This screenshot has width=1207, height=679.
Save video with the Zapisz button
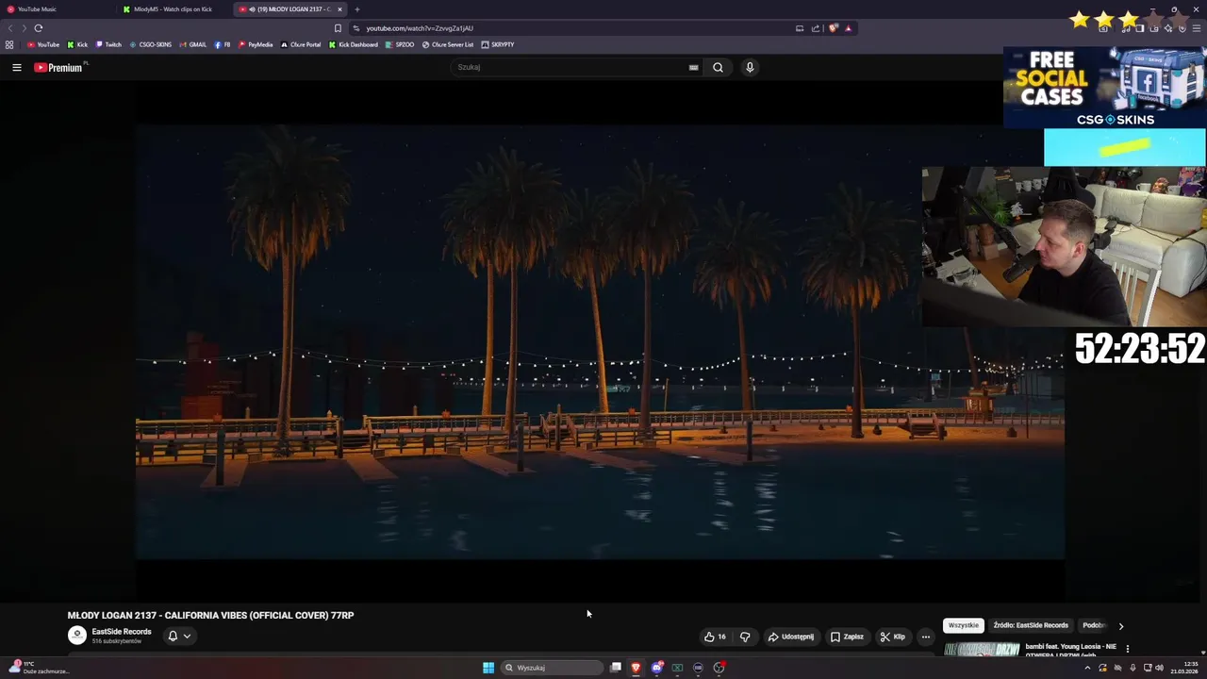[847, 637]
